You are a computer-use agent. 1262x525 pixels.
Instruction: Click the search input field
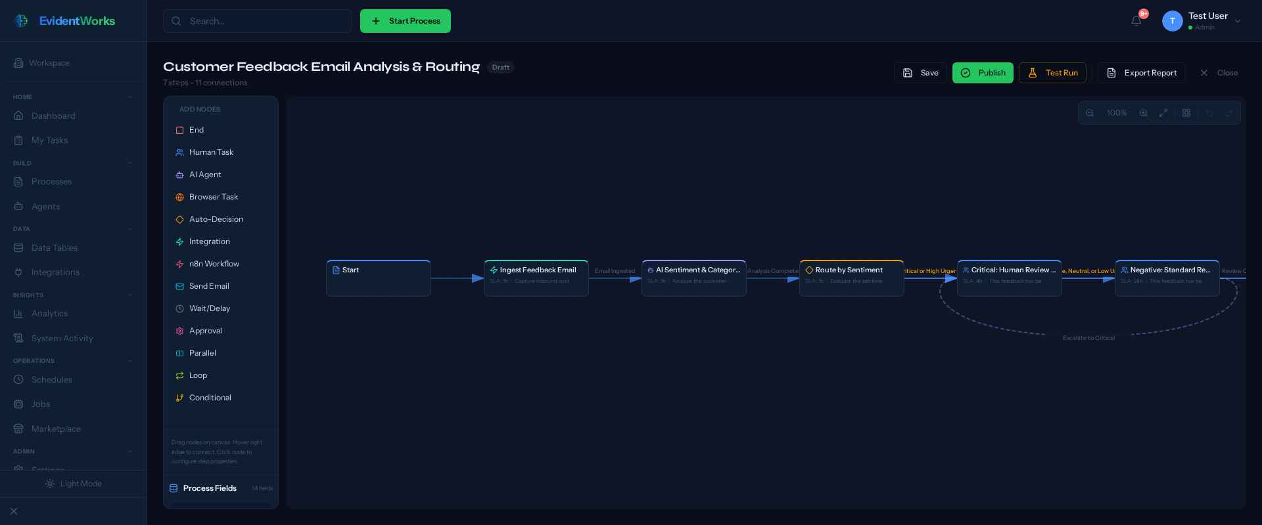pos(258,21)
